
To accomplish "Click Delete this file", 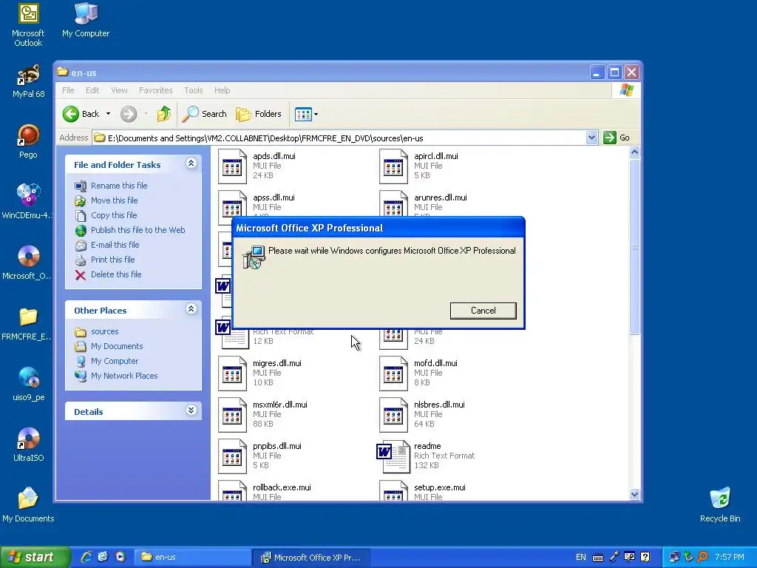I will click(116, 274).
